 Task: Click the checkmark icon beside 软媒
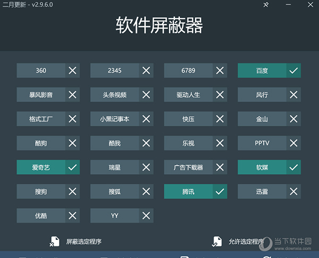tap(293, 167)
